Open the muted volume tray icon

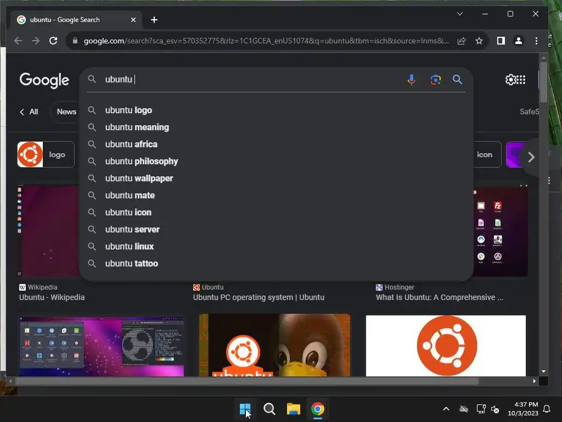(496, 409)
